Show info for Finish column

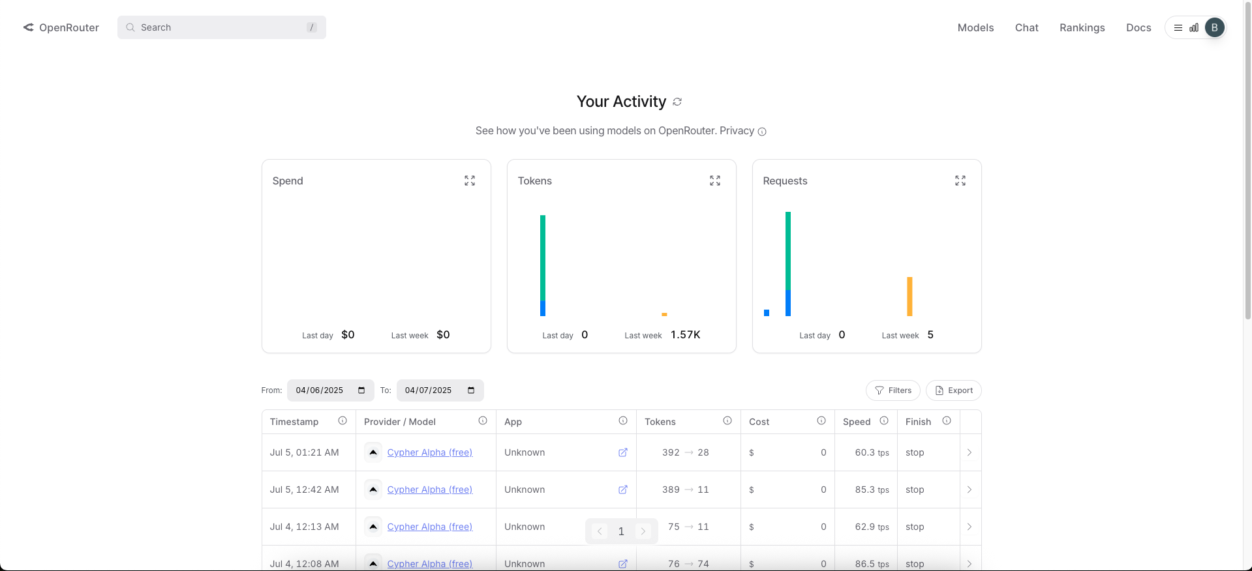click(947, 421)
